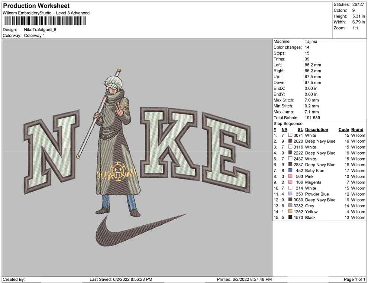Image resolution: width=368 pixels, height=283 pixels.
Task: Click the Width value '6.79 in'
Action: point(359,22)
